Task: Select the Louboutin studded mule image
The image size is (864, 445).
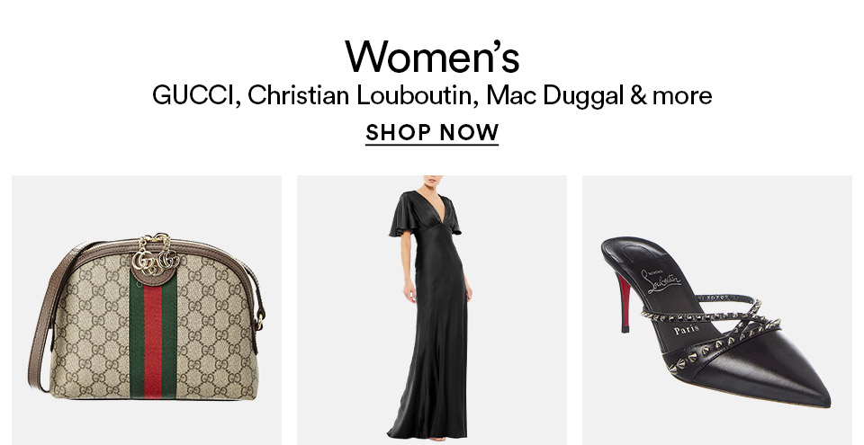Action: (717, 310)
